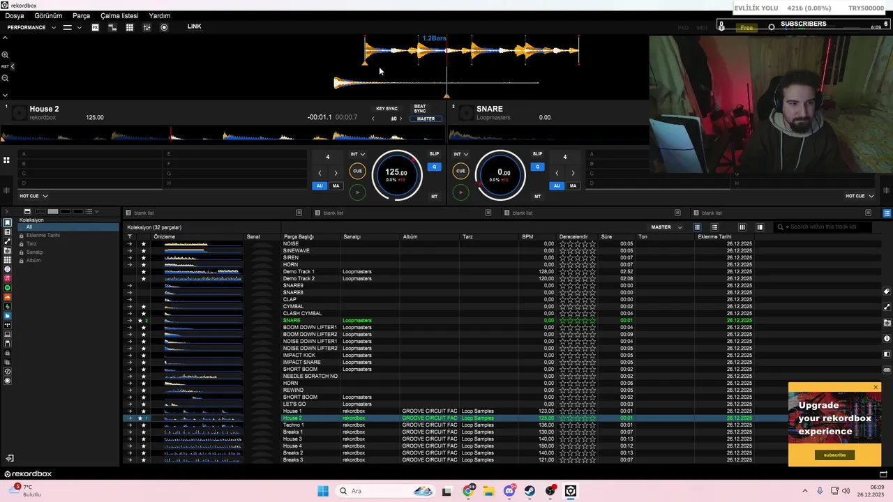Viewport: 893px width, 502px height.
Task: Open the PERFORMANCE mode dropdown
Action: coord(31,27)
